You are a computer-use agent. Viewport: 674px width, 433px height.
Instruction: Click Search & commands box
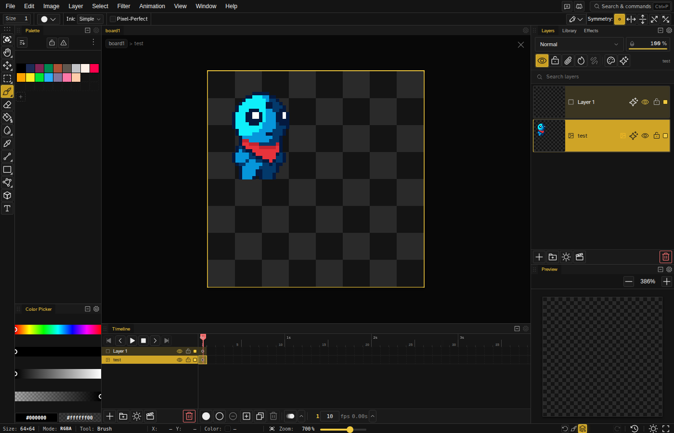pos(631,6)
